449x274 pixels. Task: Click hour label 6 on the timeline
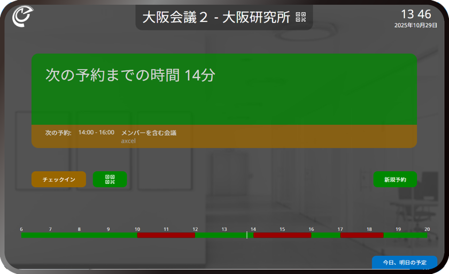tap(21, 229)
